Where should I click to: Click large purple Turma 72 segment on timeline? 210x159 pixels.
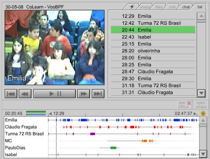[93, 134]
